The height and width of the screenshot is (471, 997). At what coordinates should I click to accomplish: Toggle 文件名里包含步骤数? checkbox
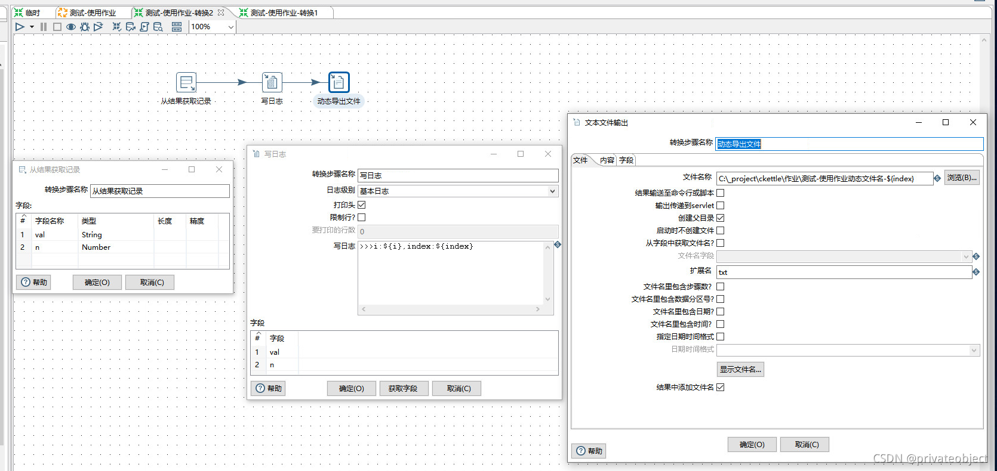[721, 287]
